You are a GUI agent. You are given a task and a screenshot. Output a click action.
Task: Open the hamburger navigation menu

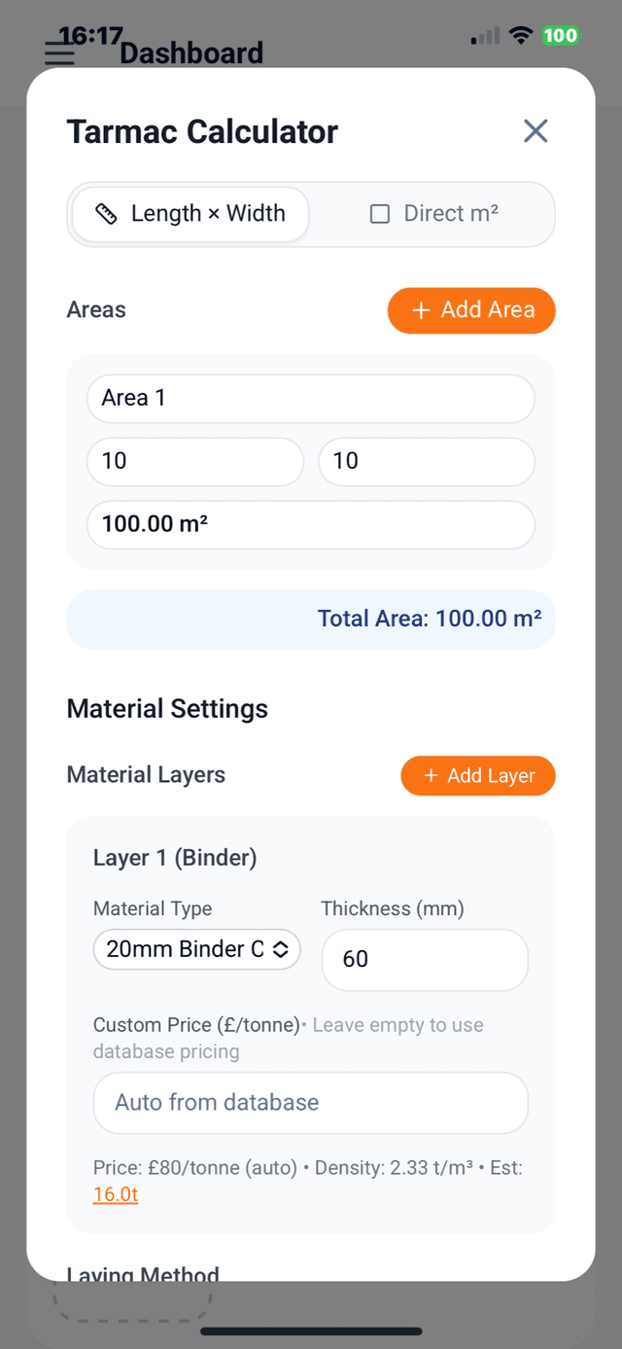[x=58, y=52]
